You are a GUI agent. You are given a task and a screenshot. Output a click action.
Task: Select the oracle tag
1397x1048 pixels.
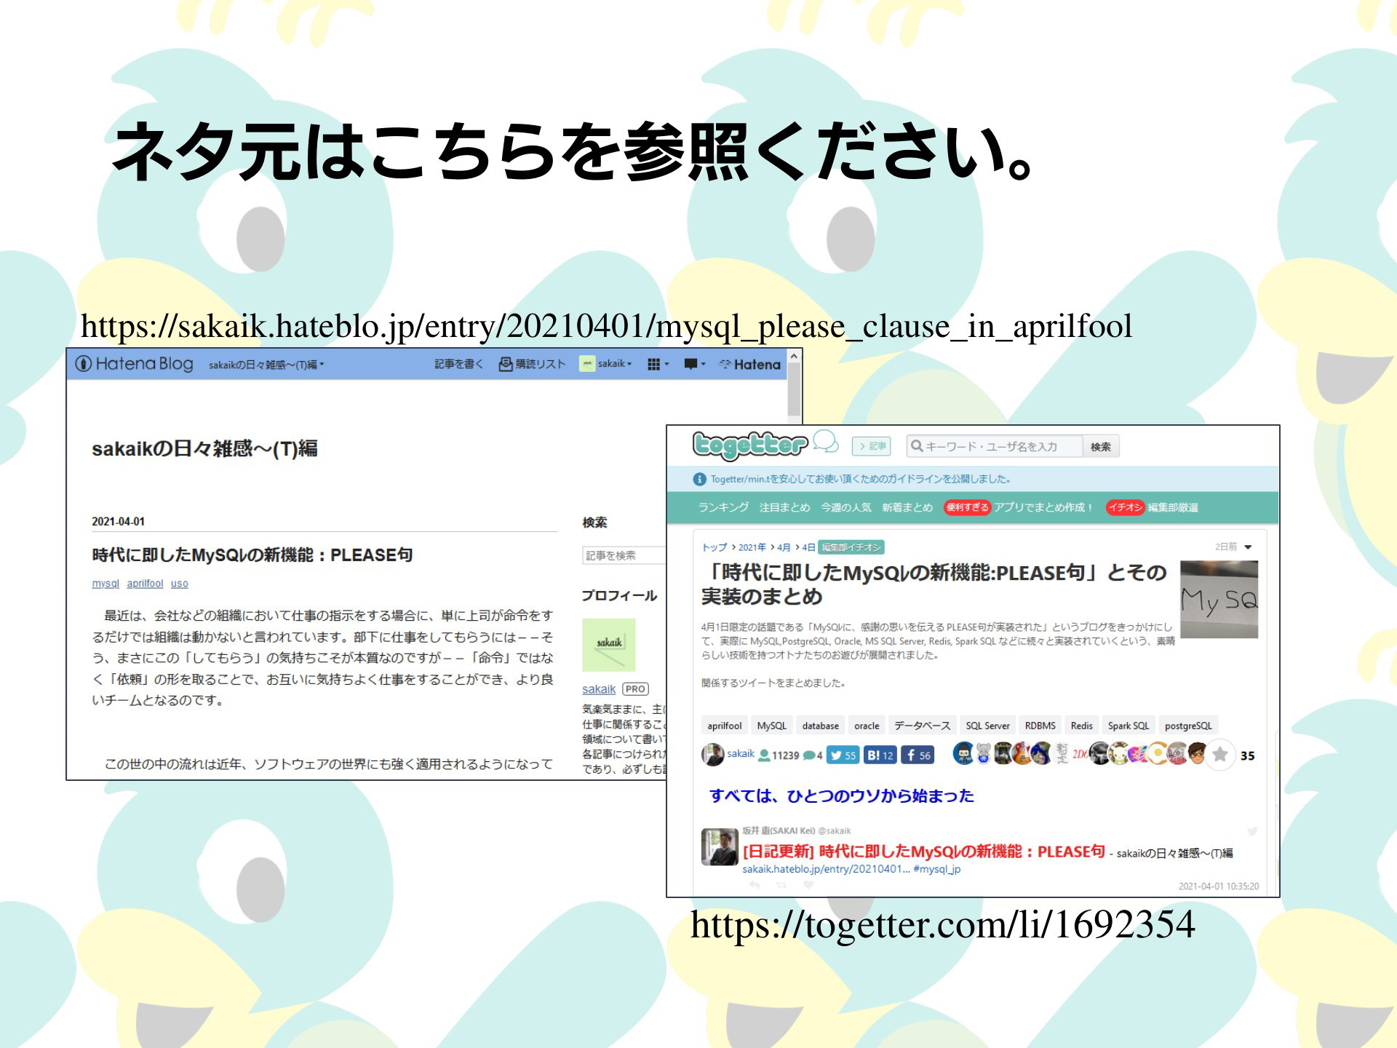[x=866, y=726]
